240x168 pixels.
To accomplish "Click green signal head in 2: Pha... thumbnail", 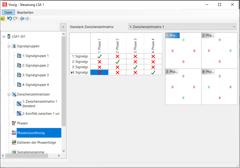I will coord(230,51).
